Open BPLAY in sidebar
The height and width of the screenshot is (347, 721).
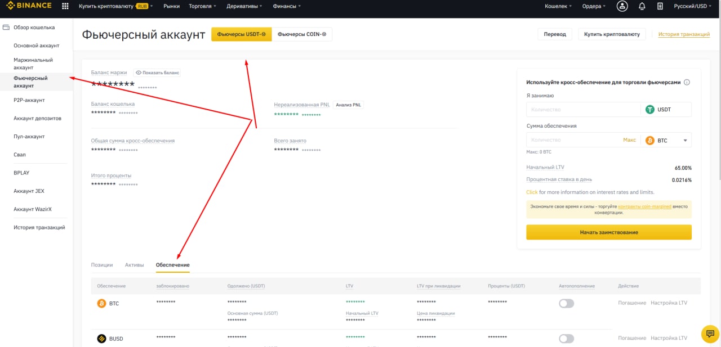[21, 173]
